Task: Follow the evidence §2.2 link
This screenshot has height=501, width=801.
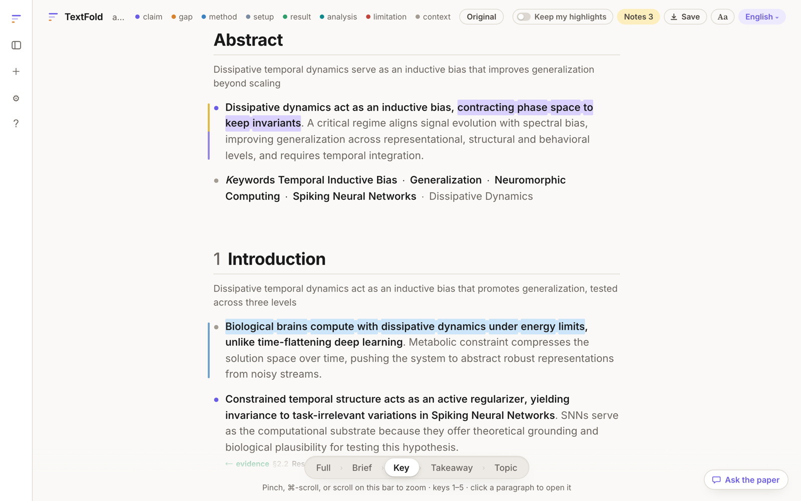Action: (x=257, y=464)
